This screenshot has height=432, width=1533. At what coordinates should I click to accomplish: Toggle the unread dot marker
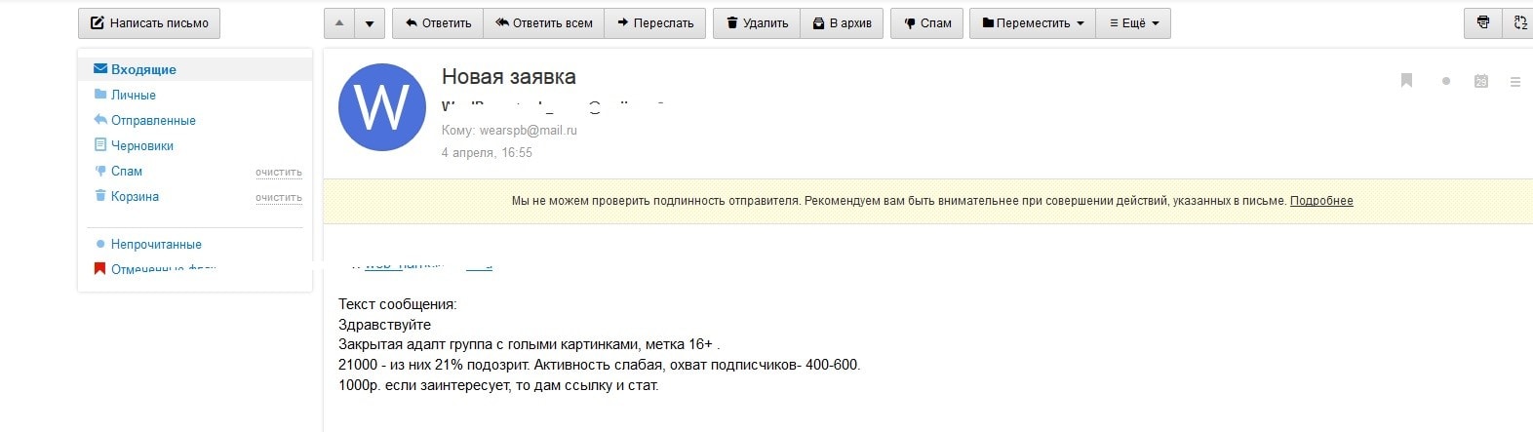tap(1445, 81)
